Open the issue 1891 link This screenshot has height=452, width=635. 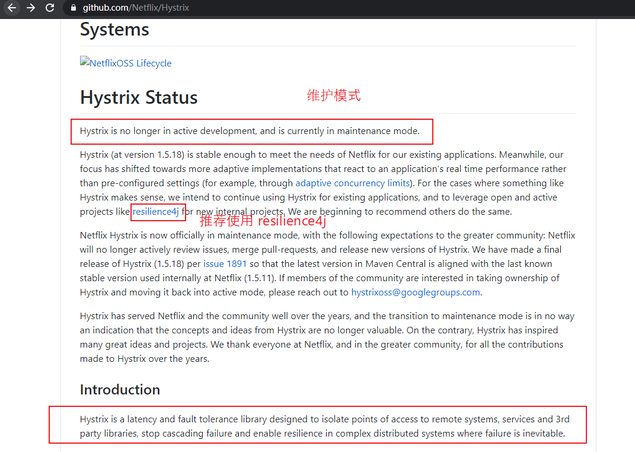tap(225, 263)
